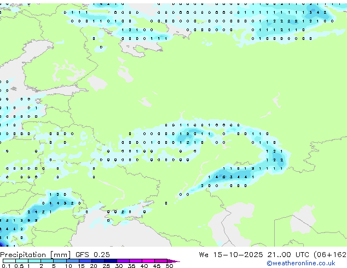Click the legend value '15'

pyautogui.click(x=81, y=266)
